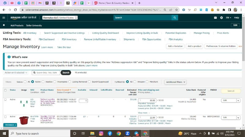This screenshot has height=137, width=245.
Task: Open Task View from the taskbar
Action: (x=83, y=133)
